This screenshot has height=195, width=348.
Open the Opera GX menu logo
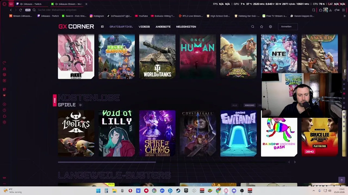(4, 4)
